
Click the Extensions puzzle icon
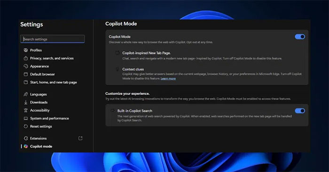tap(25, 138)
